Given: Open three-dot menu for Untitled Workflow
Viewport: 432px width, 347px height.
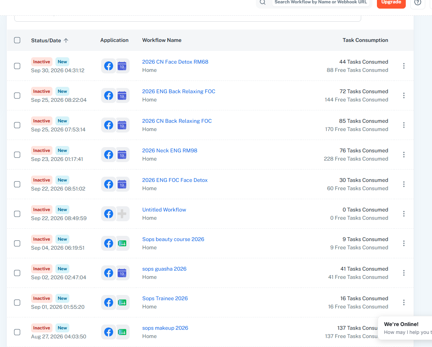Looking at the screenshot, I should 404,214.
